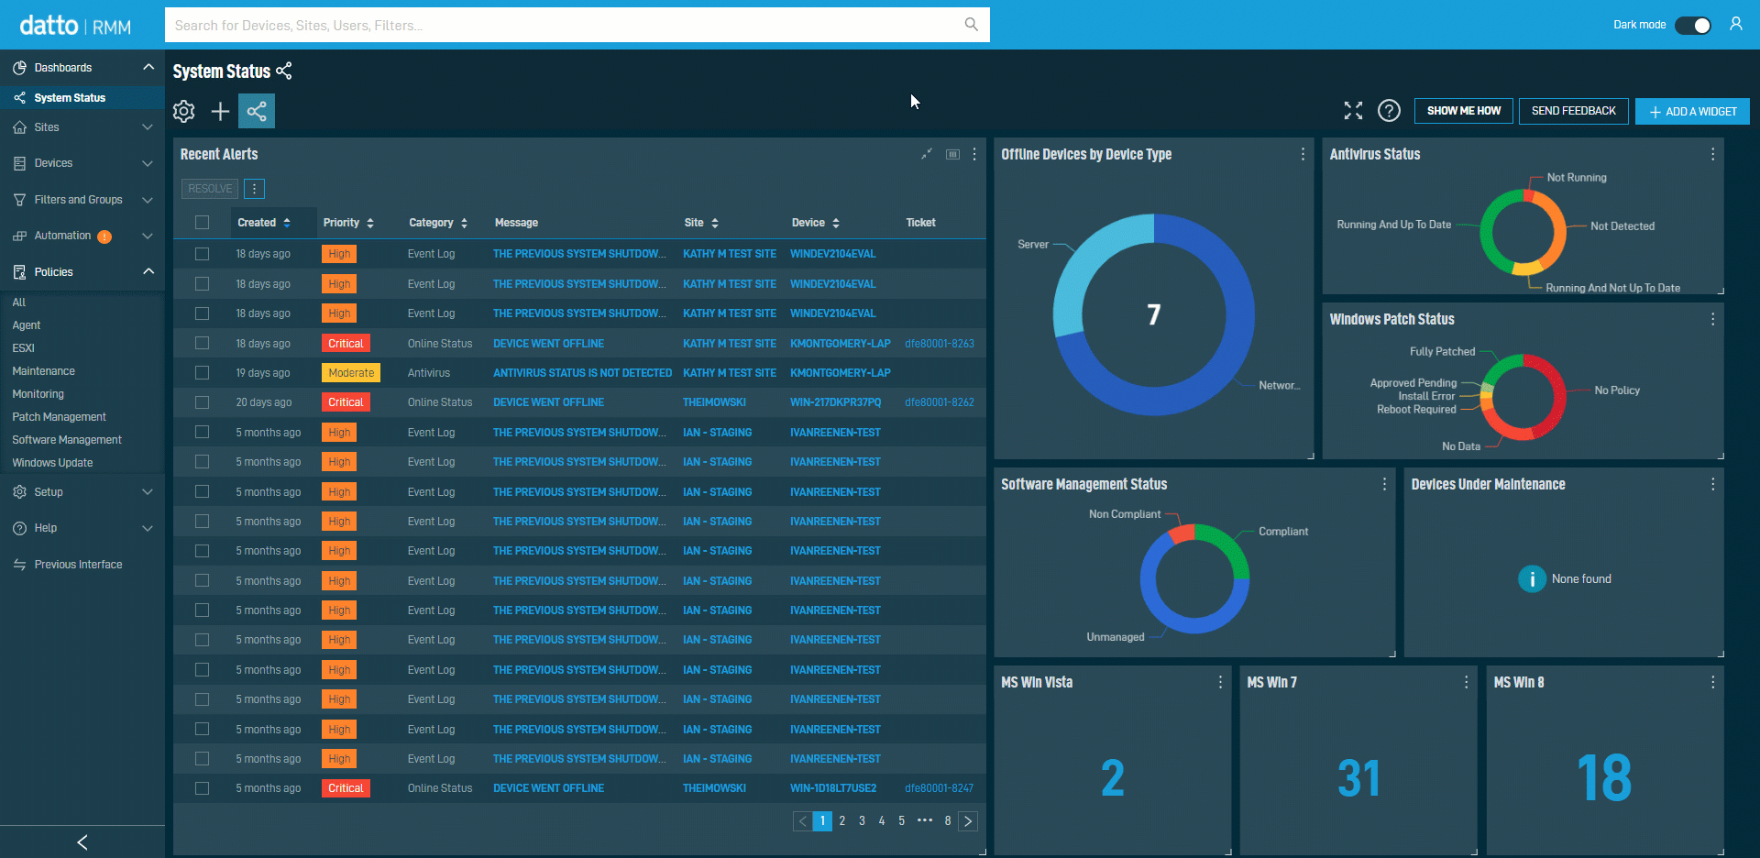Expand Recent Alerts widget with resize icon
The image size is (1760, 858).
(x=927, y=154)
